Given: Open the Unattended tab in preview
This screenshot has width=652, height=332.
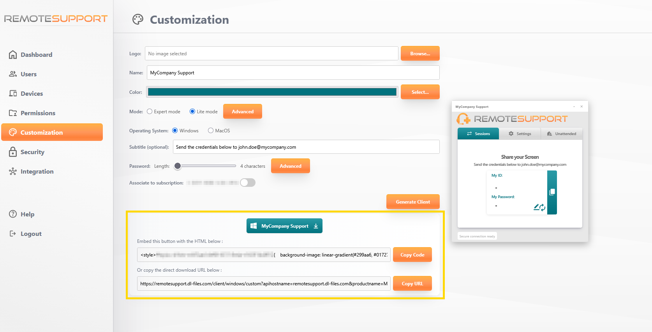Looking at the screenshot, I should click(x=561, y=134).
